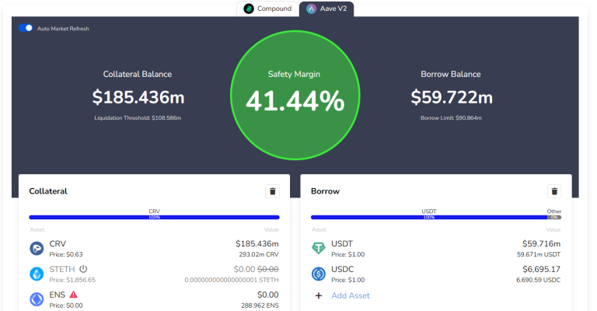Click the Asset column header in Collateral panel
This screenshot has width=597, height=311.
(x=37, y=229)
